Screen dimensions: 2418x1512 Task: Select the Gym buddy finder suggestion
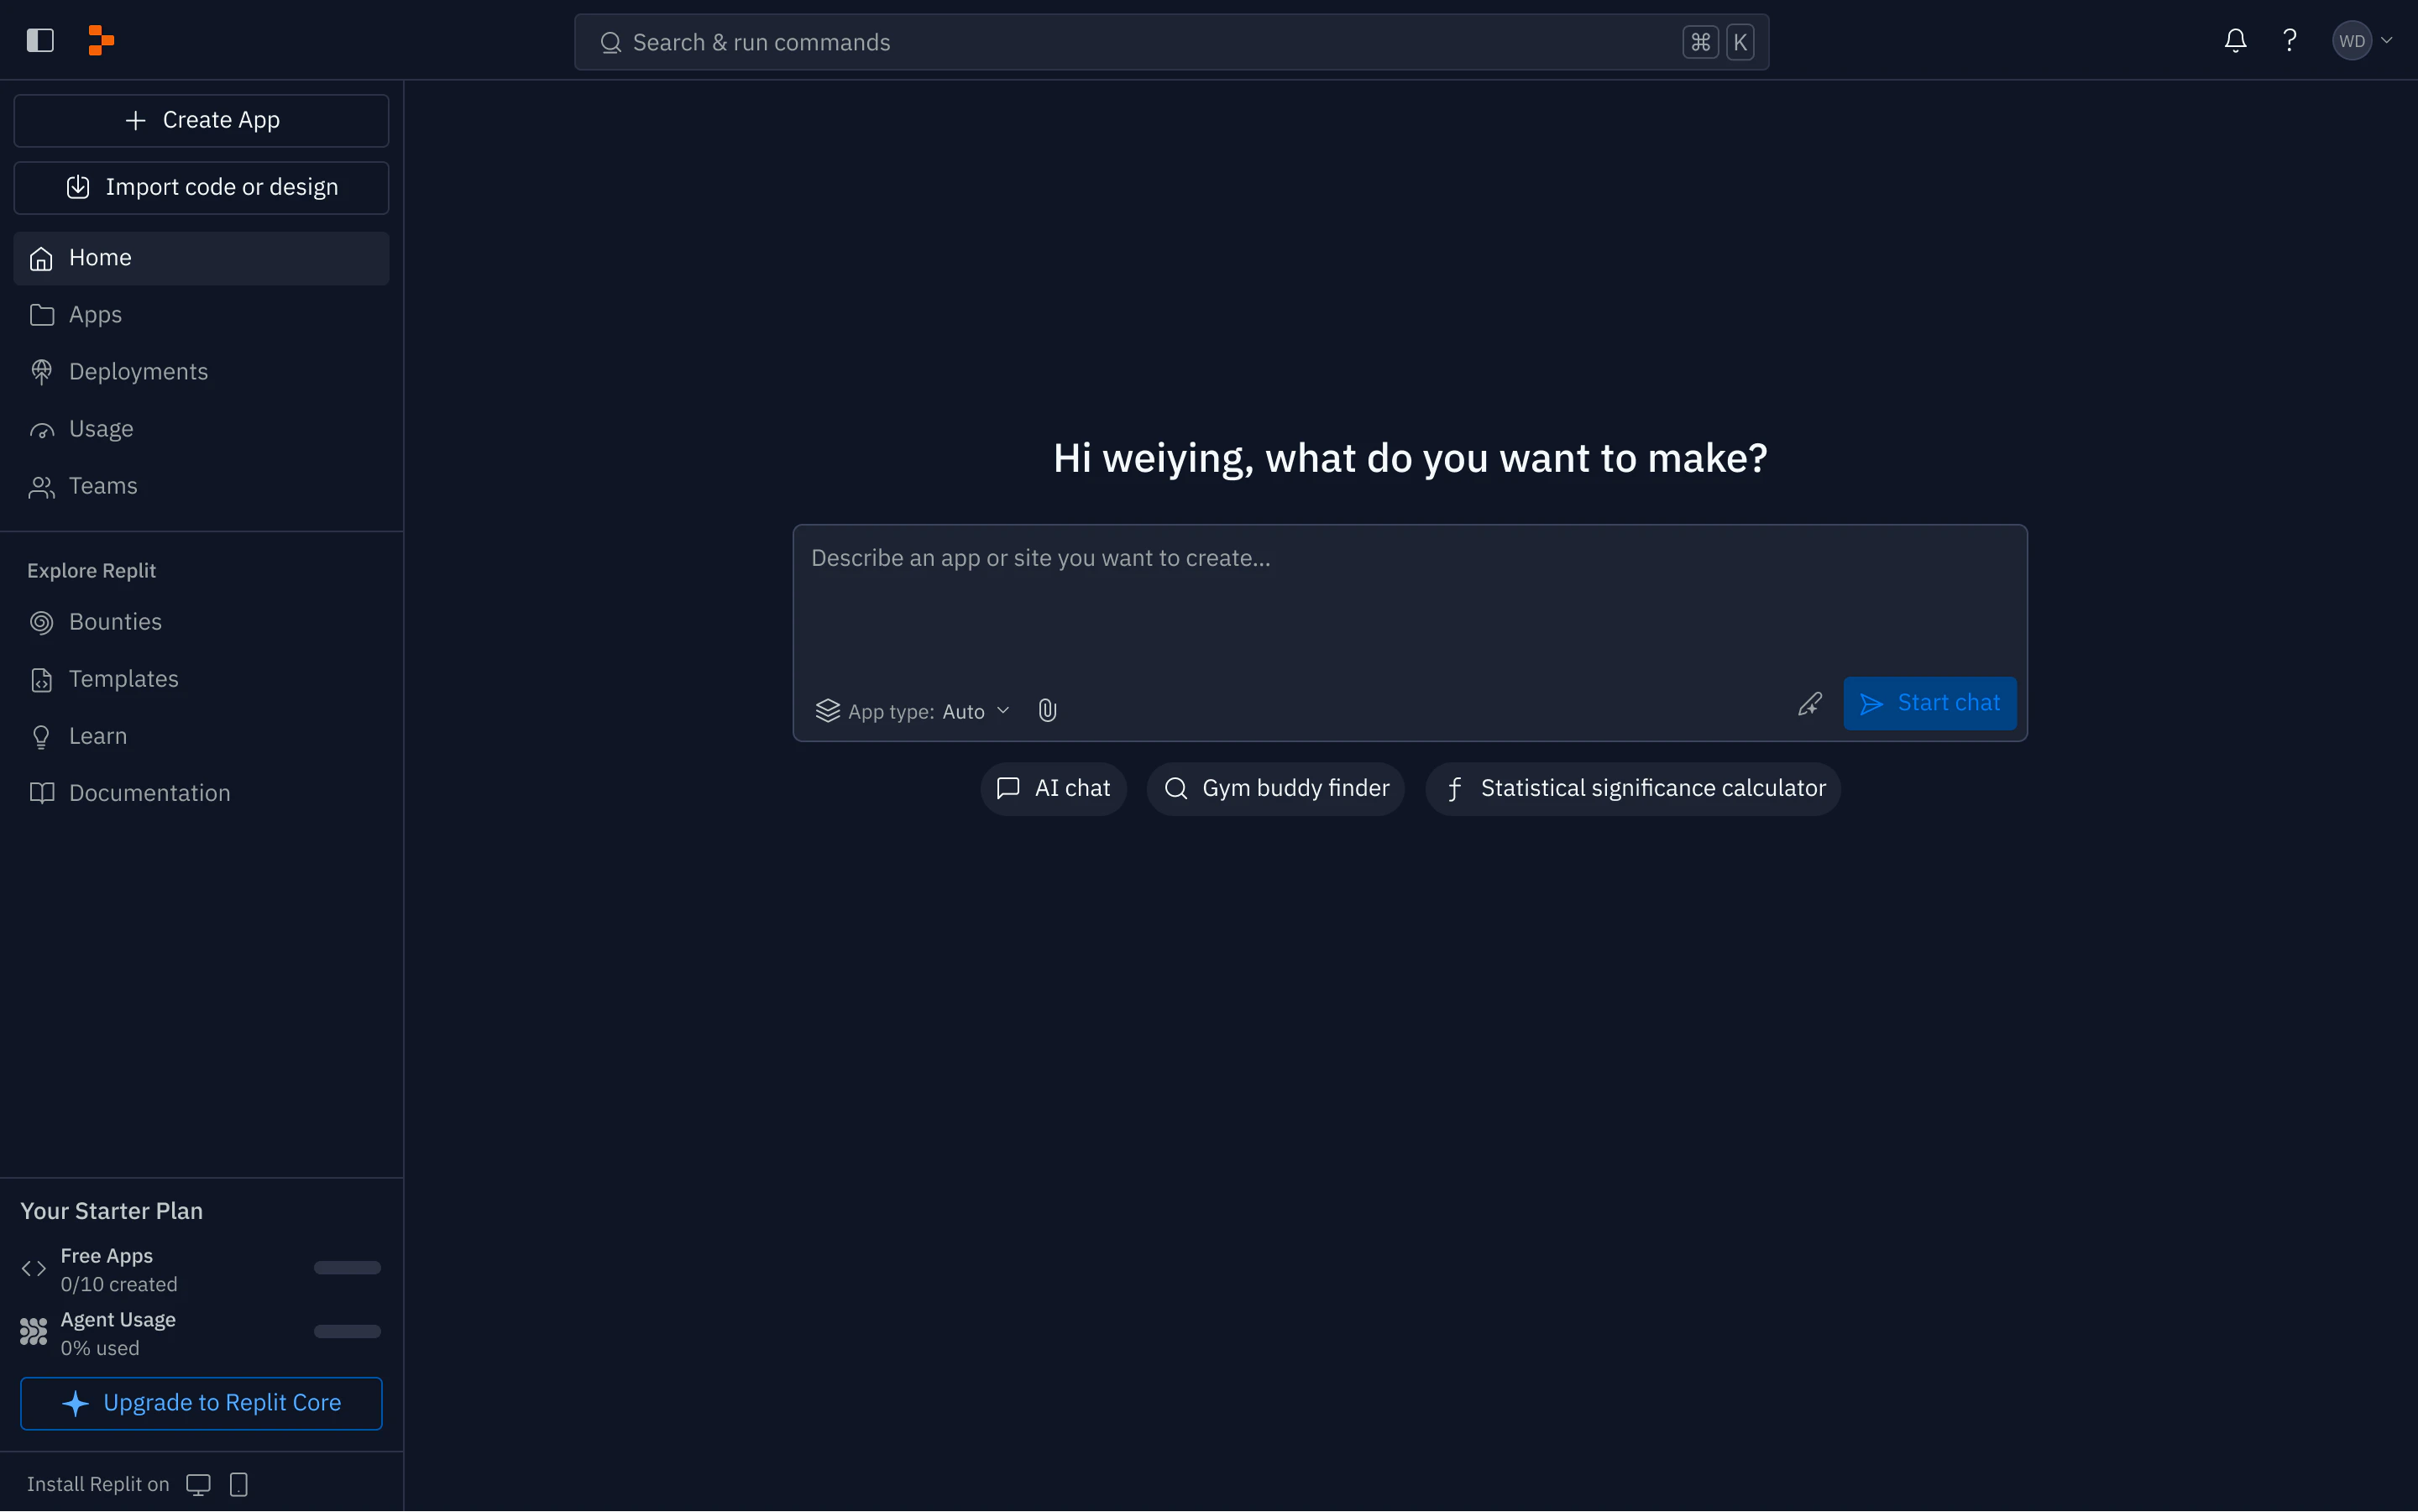(1275, 789)
